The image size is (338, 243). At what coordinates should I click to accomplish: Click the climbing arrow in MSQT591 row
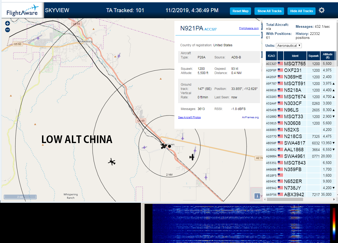pos(334,84)
